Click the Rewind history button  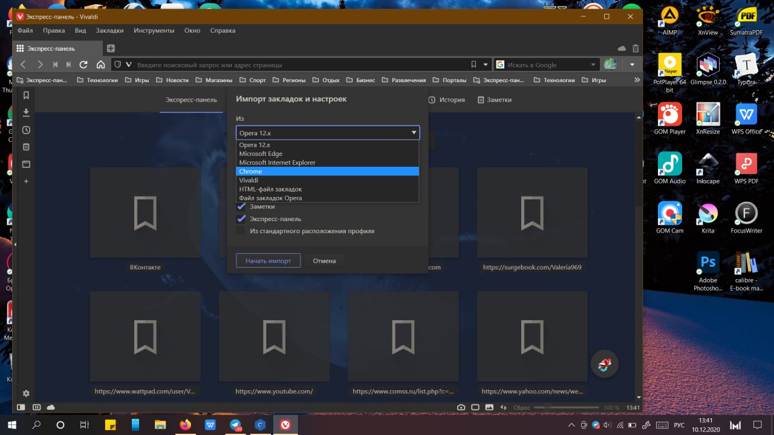56,65
